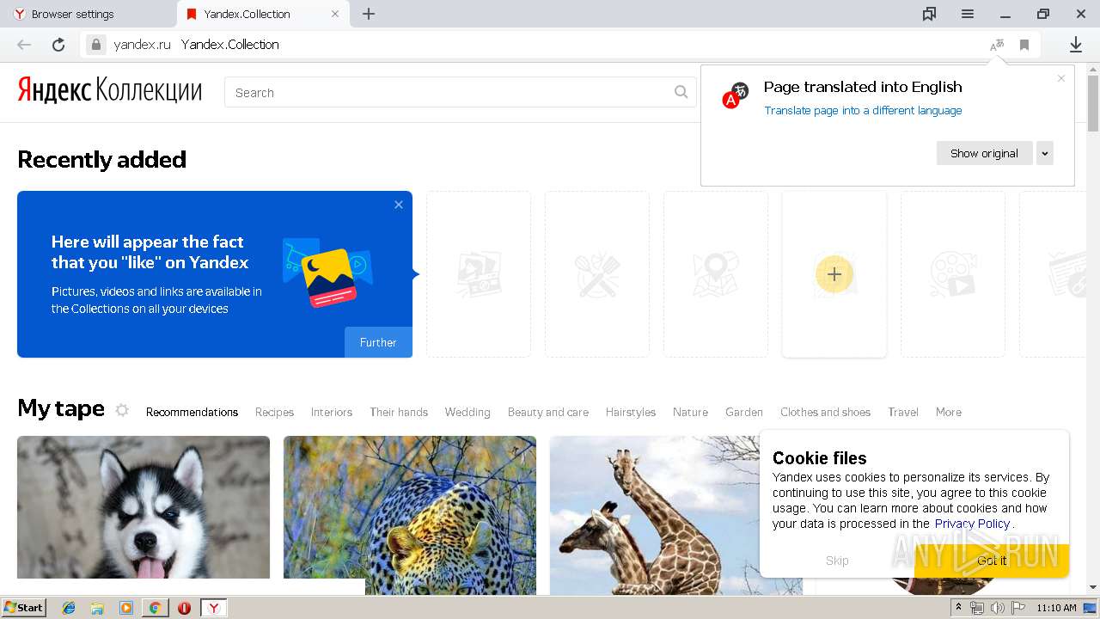Switch to Browser settings tab
The width and height of the screenshot is (1100, 619).
point(89,14)
